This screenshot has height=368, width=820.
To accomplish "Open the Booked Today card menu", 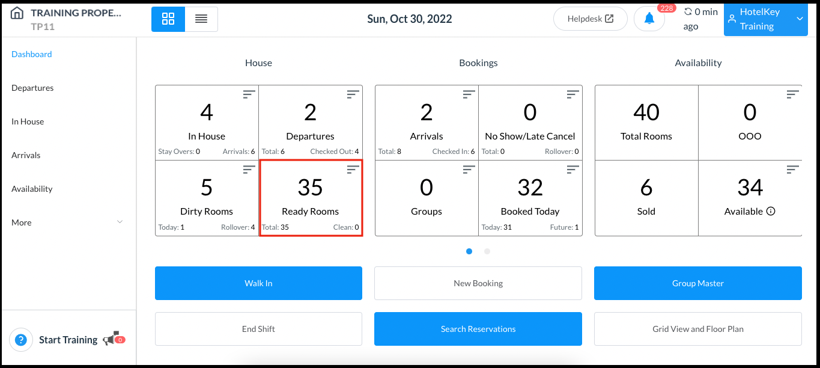I will [571, 169].
